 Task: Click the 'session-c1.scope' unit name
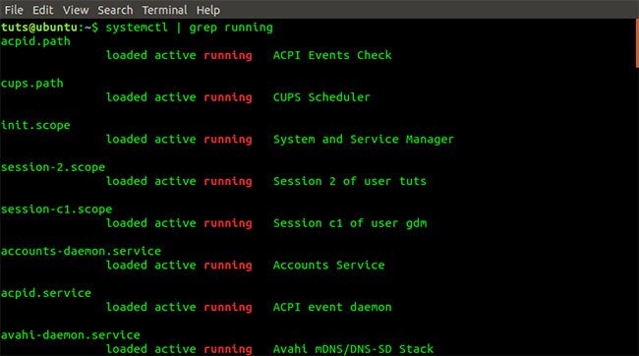[56, 209]
